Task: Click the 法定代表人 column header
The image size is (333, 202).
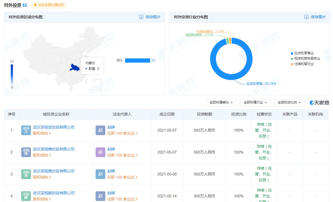Action: coord(122,114)
